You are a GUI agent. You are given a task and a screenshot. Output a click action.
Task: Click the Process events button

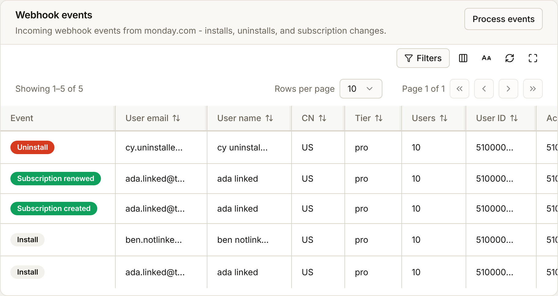(x=504, y=19)
